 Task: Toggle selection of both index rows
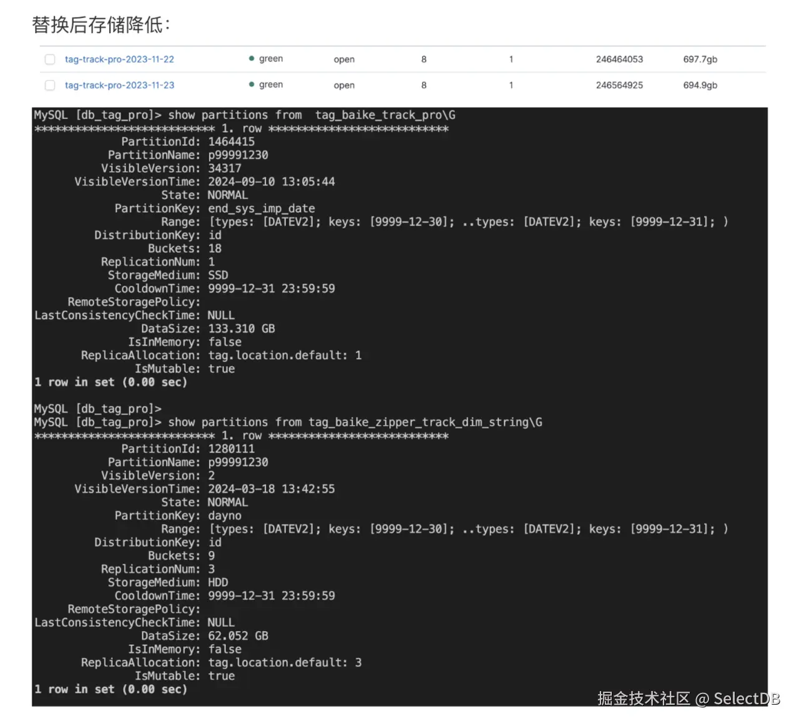coord(50,72)
